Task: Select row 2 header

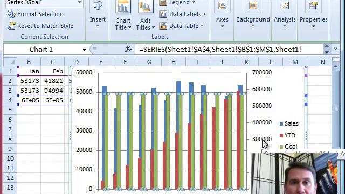Action: pos(10,81)
